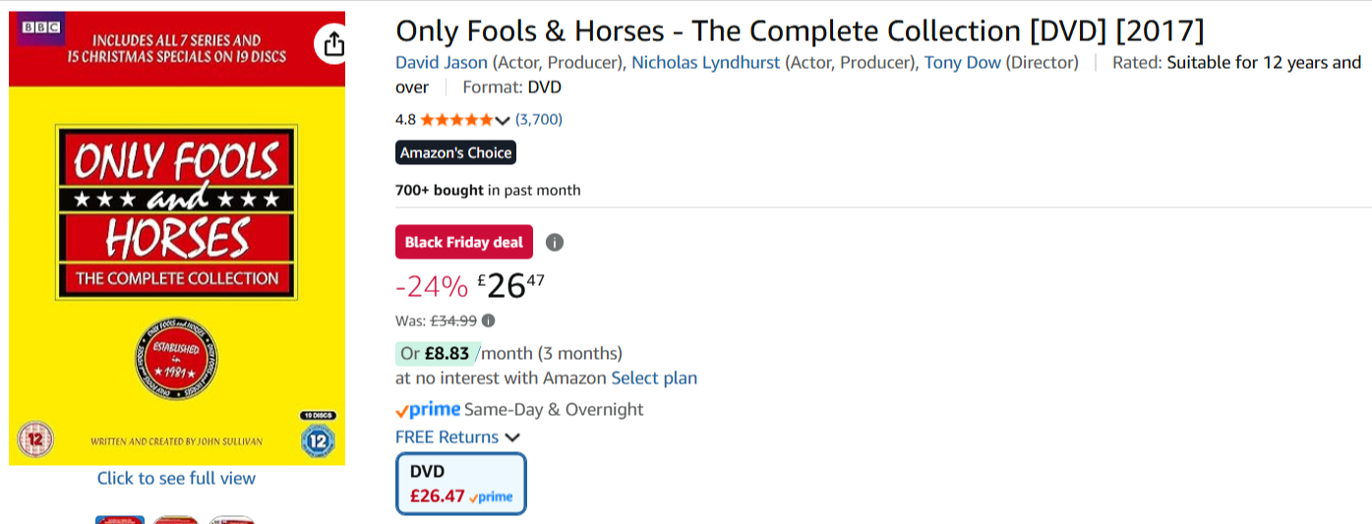The width and height of the screenshot is (1372, 524).
Task: Open the Nicholas Lyndhurst link
Action: click(705, 63)
